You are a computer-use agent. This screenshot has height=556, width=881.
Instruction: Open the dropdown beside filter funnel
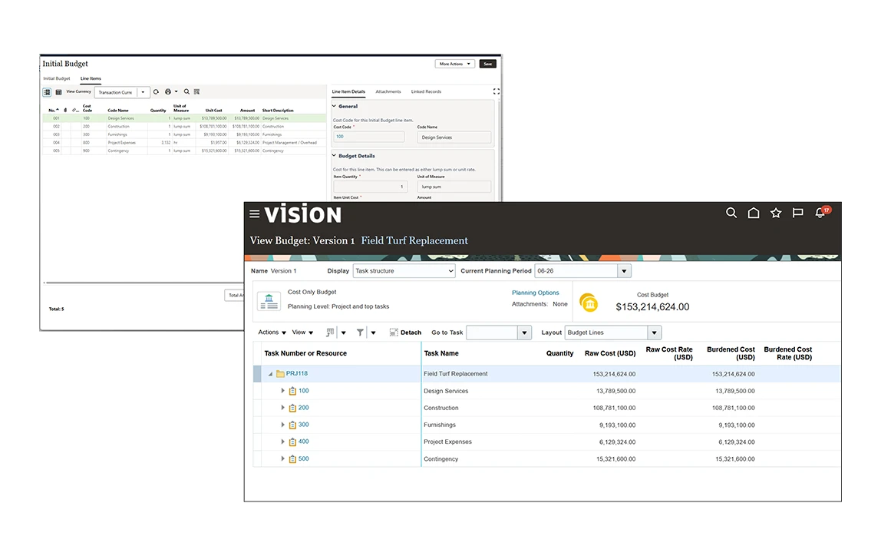[x=373, y=333]
